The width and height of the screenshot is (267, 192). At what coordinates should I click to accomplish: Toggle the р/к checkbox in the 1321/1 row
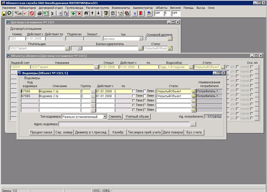coord(228,67)
